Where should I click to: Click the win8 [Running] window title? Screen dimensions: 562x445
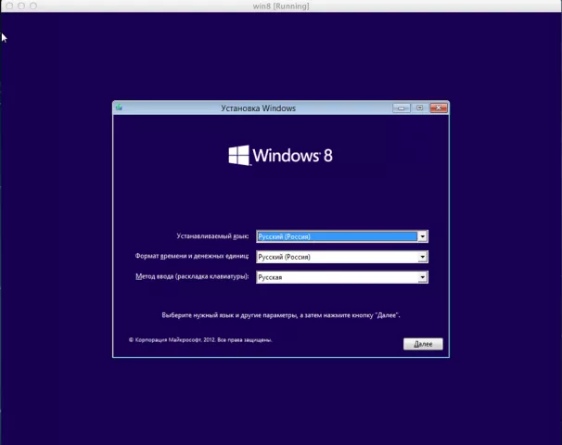click(x=281, y=6)
